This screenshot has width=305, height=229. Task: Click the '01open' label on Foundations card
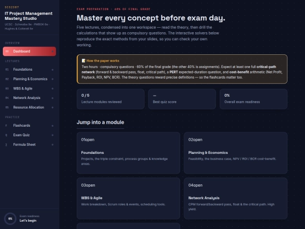tap(88, 140)
